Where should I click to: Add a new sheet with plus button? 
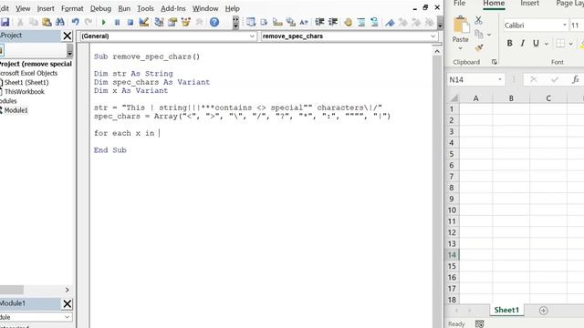pyautogui.click(x=544, y=310)
